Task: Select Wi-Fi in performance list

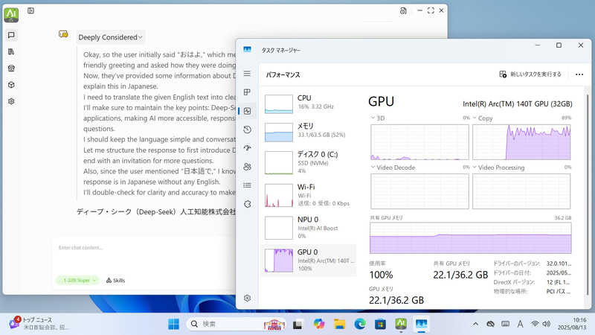Action: click(309, 195)
